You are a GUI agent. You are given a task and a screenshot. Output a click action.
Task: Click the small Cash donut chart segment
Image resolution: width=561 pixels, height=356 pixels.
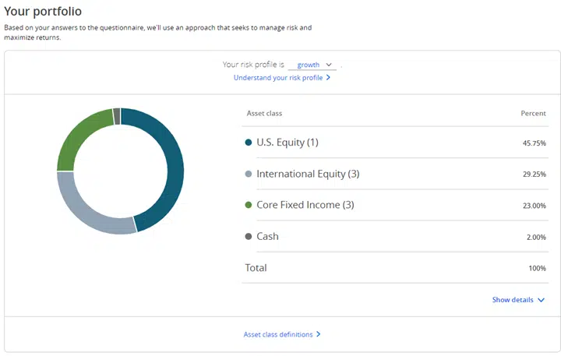[117, 116]
